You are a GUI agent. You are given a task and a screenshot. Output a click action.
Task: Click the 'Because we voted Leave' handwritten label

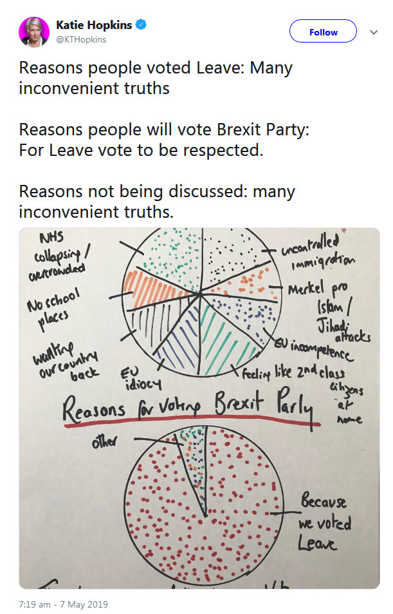325,523
